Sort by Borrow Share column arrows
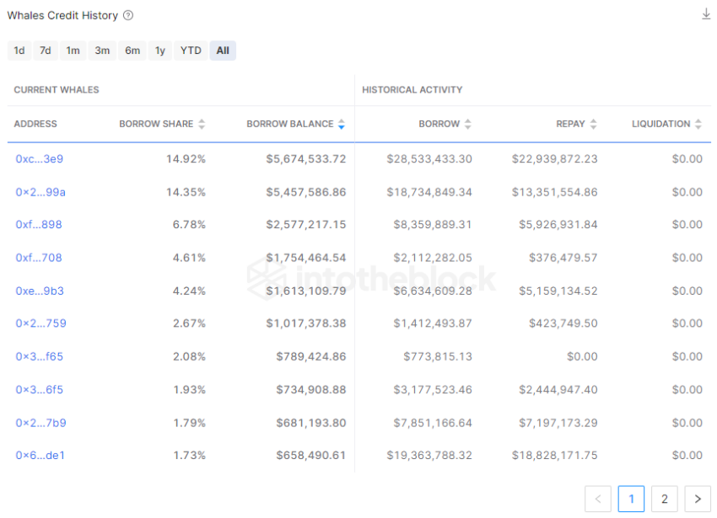The width and height of the screenshot is (717, 518). coord(202,124)
